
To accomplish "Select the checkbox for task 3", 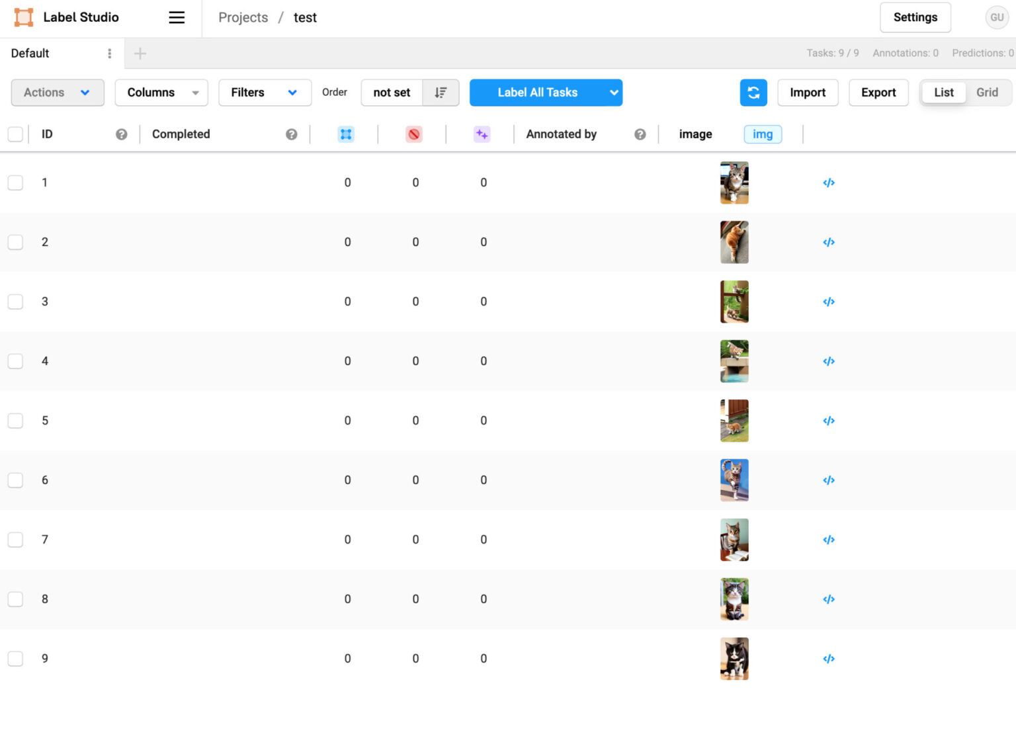I will 15,302.
